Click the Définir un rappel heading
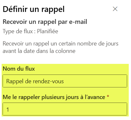 pos(34,9)
